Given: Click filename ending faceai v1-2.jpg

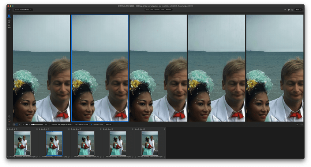Looking at the screenshot, I should pyautogui.click(x=22, y=157).
